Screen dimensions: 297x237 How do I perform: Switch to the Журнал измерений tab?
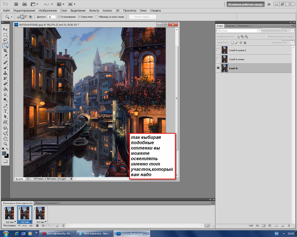coord(47,203)
